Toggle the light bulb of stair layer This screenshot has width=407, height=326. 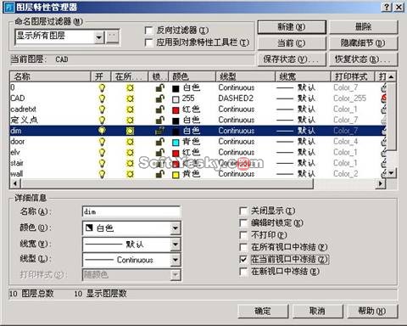[x=102, y=163]
